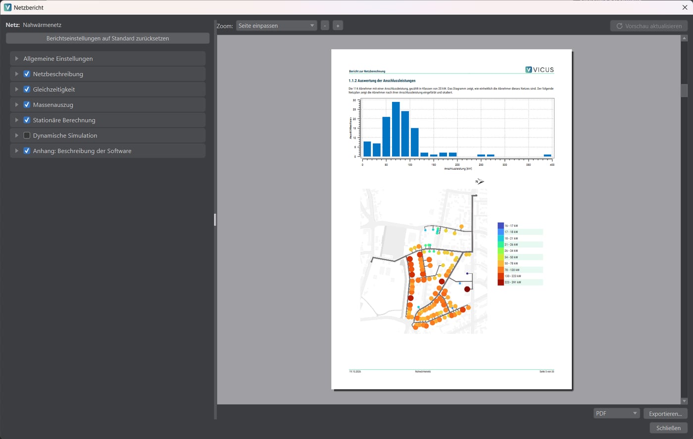Click the preview vertical scrollbar thumb
Image resolution: width=693 pixels, height=439 pixels.
point(685,91)
